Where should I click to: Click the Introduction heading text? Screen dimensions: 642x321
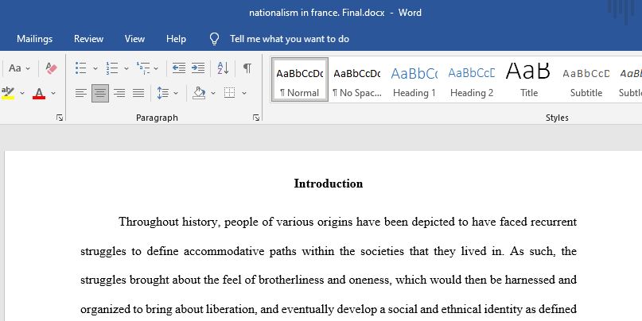pyautogui.click(x=329, y=184)
